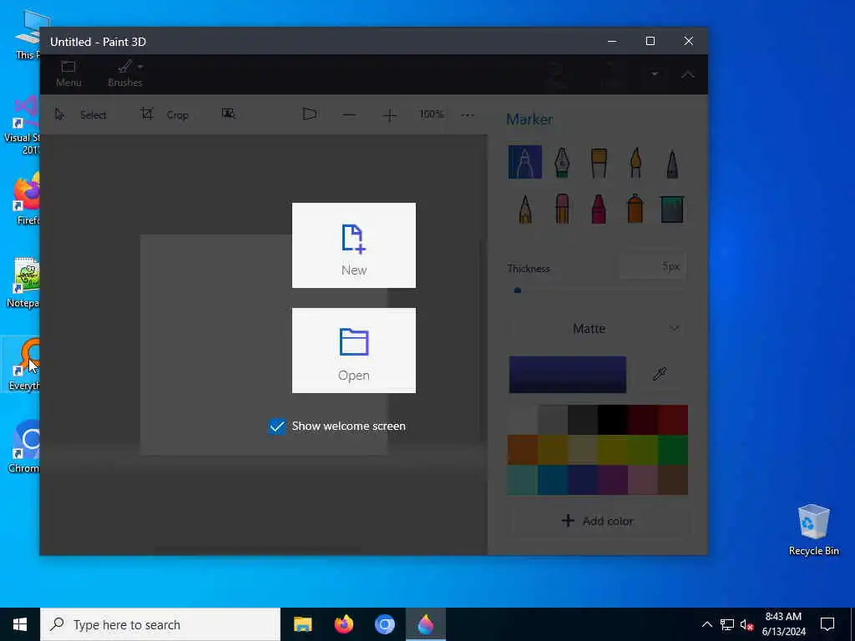Screen dimensions: 855x641
Task: Open File Explorer from taskbar
Action: pos(302,624)
